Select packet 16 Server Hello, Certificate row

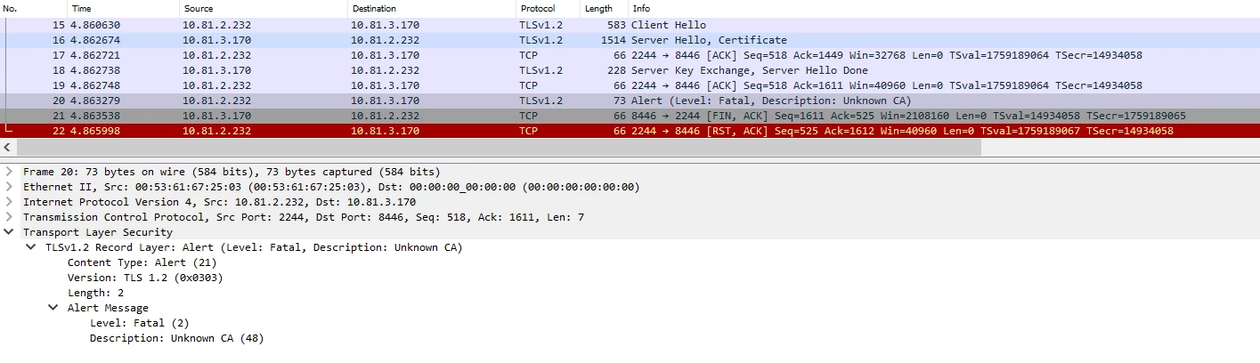tap(630, 40)
